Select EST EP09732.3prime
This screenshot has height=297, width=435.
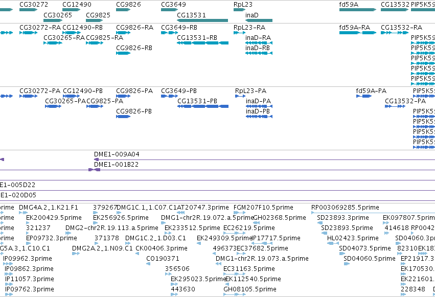tap(28, 243)
